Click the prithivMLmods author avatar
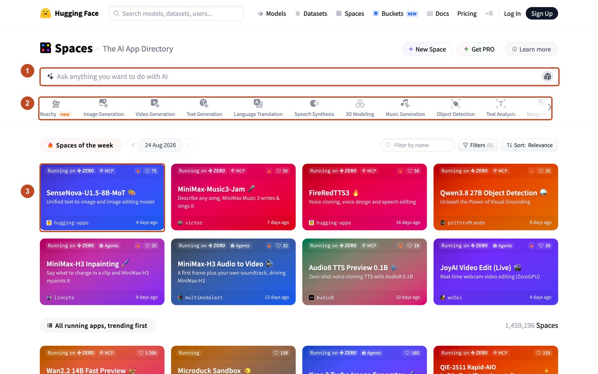This screenshot has width=598, height=374. 443,223
